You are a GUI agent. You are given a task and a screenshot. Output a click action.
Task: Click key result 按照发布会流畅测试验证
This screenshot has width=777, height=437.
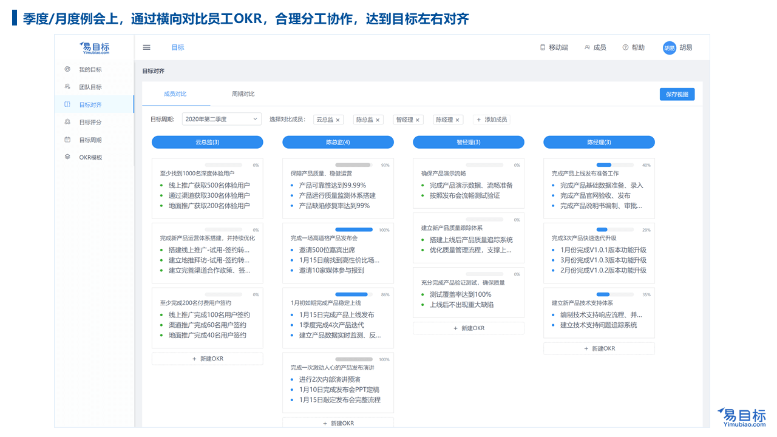click(x=465, y=195)
